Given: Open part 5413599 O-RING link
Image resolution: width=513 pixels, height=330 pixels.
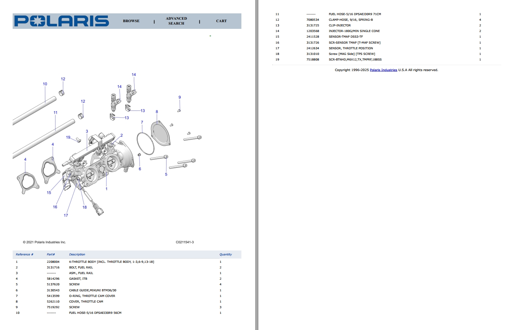Looking at the screenshot, I should click(x=52, y=296).
